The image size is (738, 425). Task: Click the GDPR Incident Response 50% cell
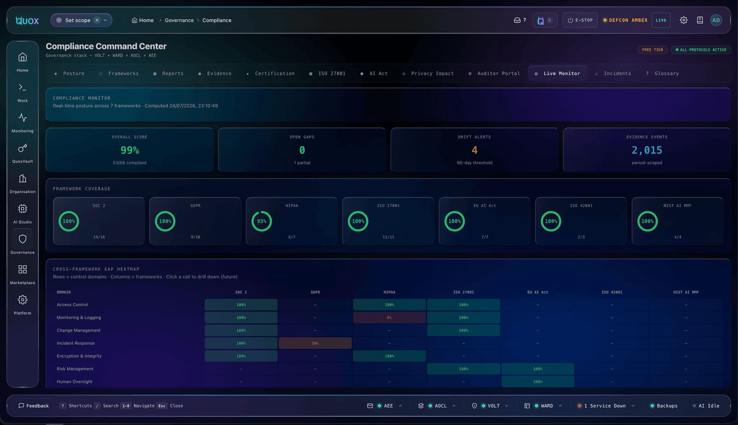pyautogui.click(x=315, y=343)
